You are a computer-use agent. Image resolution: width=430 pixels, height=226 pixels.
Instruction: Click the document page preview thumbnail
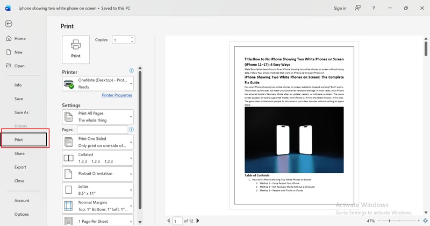tap(294, 125)
